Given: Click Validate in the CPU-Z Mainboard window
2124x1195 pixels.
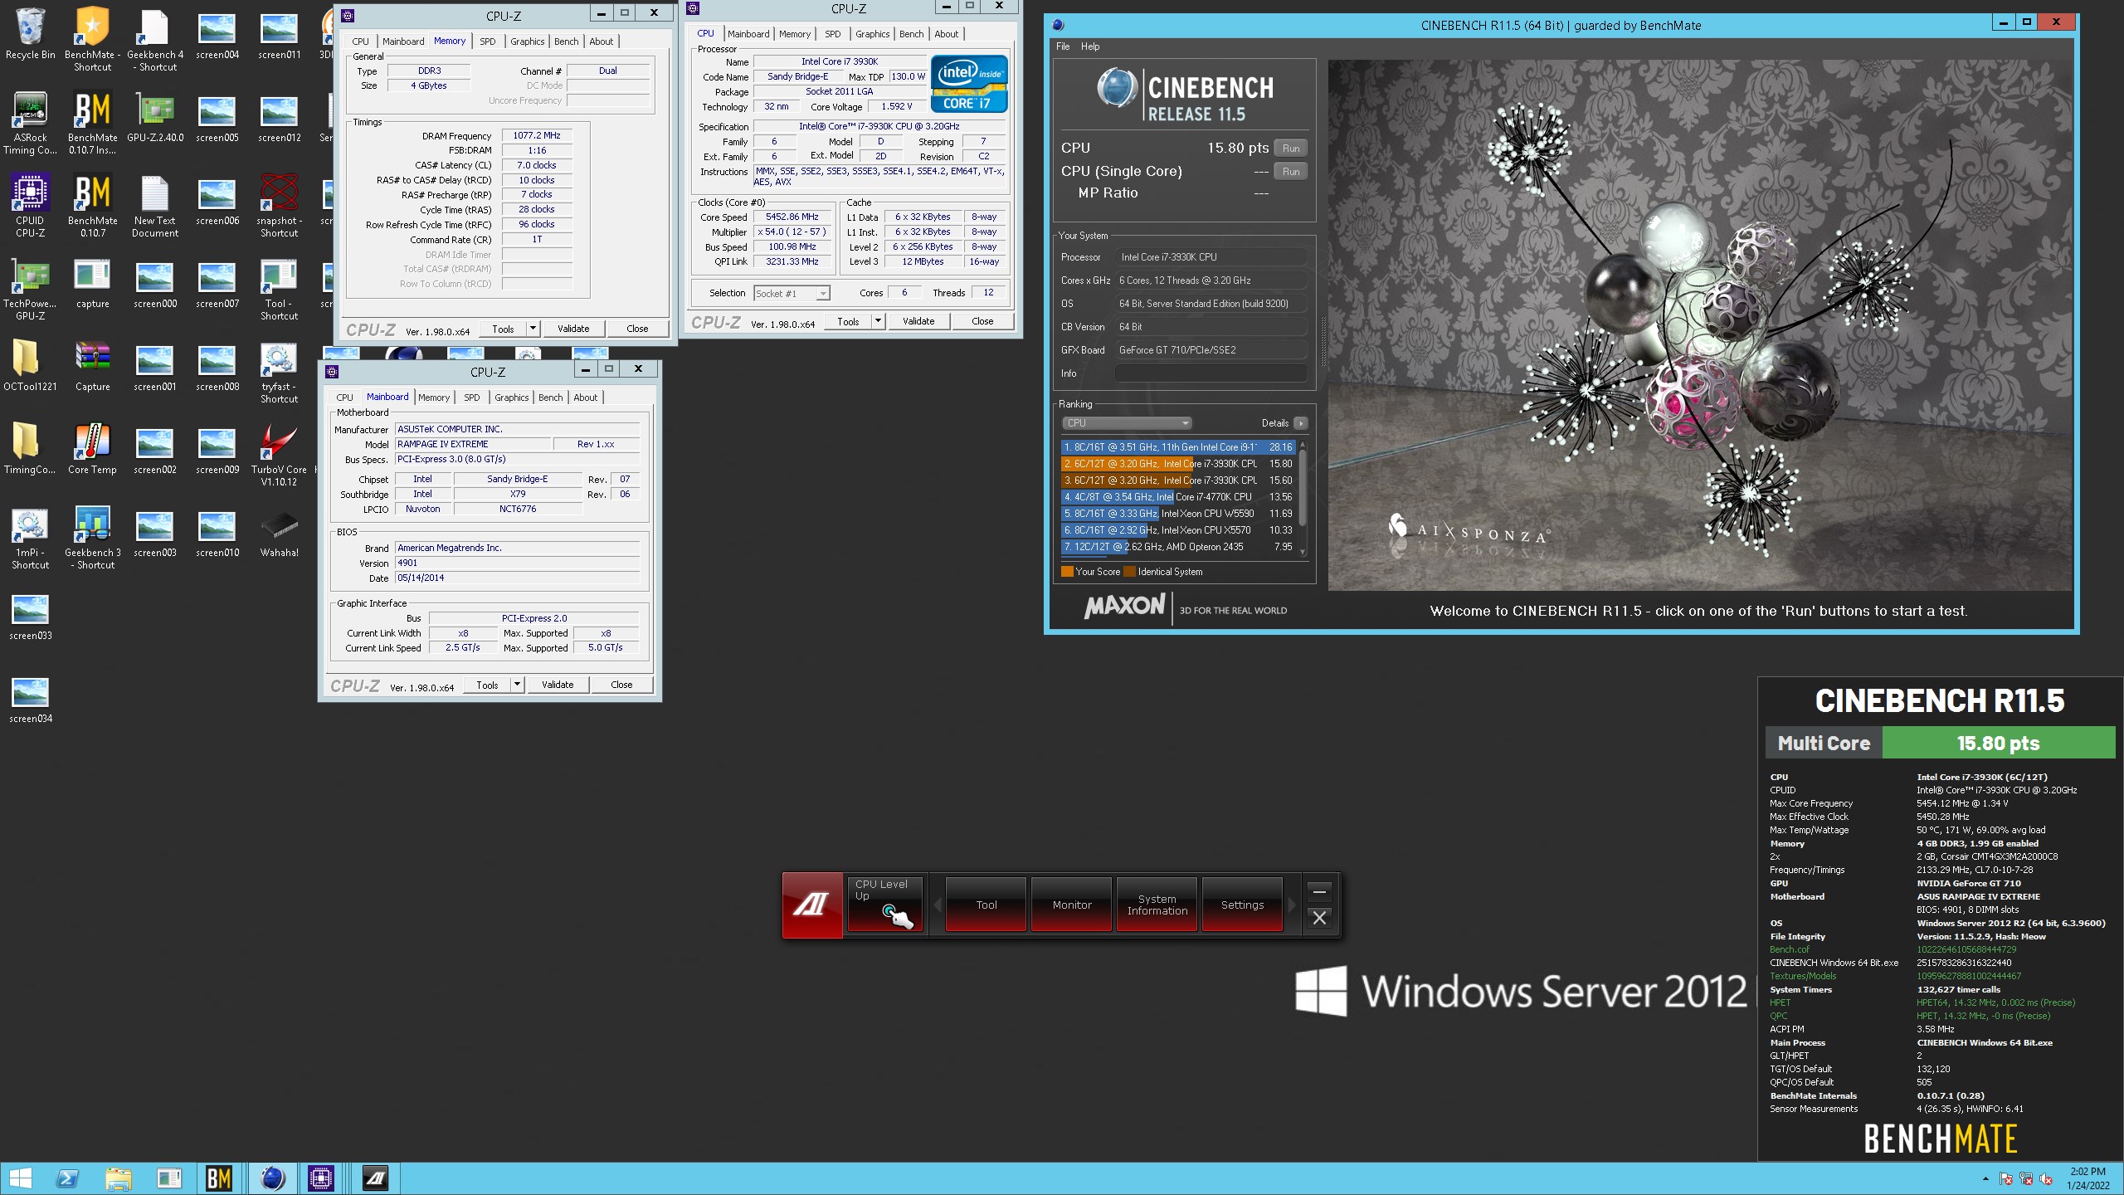Looking at the screenshot, I should pyautogui.click(x=558, y=685).
